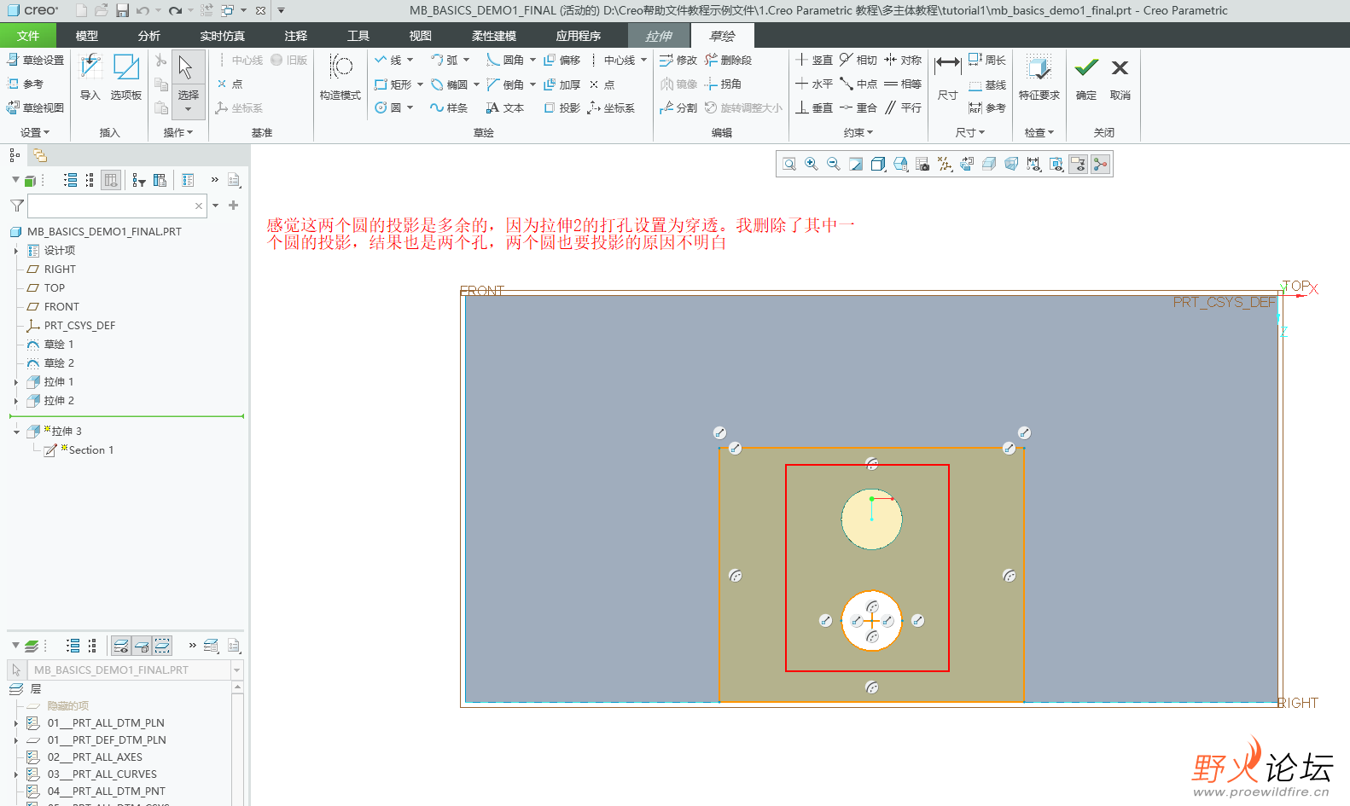Toggle constraints display eye icon

1056,164
